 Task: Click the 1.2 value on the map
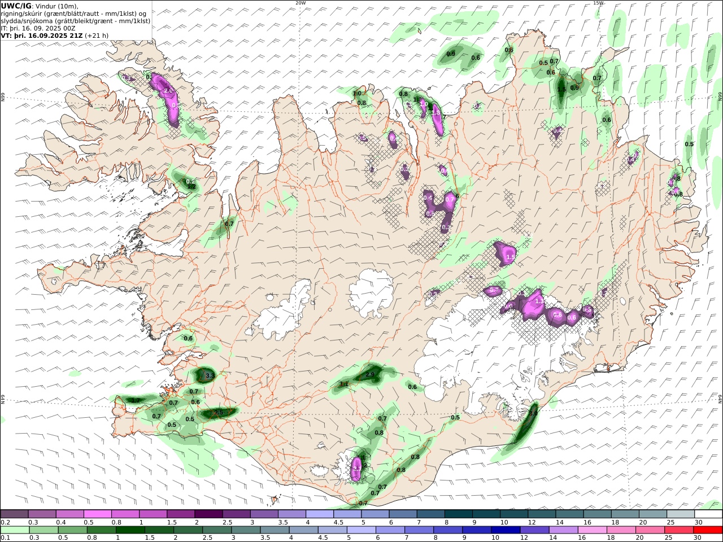coord(191,186)
